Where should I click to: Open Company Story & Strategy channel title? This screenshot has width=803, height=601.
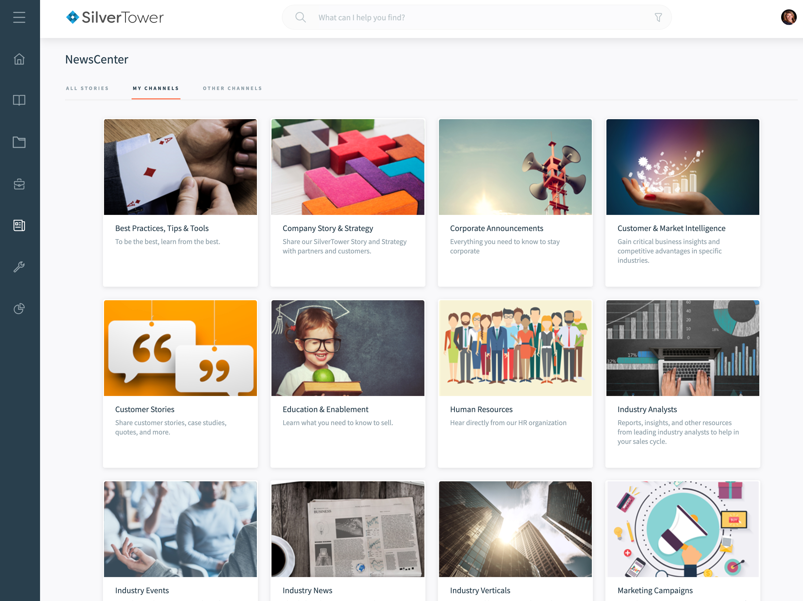click(328, 228)
